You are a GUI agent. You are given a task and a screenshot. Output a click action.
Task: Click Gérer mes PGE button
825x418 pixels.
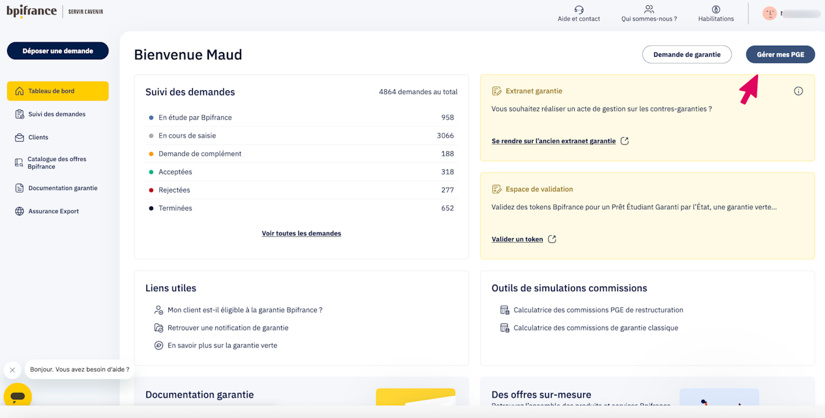[781, 55]
